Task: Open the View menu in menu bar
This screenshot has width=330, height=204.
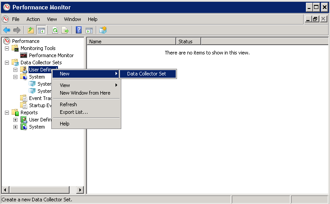Action: [52, 19]
